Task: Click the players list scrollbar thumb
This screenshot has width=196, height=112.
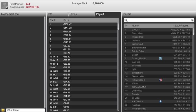Action: (193, 31)
